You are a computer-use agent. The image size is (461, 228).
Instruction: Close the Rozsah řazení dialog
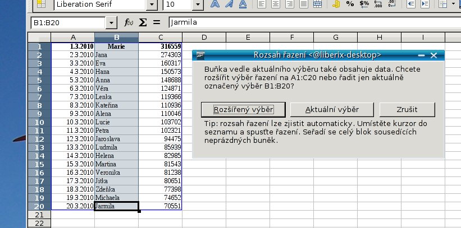pyautogui.click(x=433, y=55)
